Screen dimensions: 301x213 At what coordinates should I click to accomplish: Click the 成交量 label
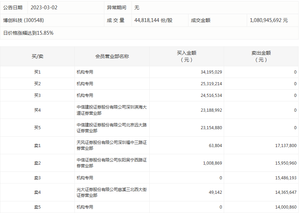tap(116, 20)
